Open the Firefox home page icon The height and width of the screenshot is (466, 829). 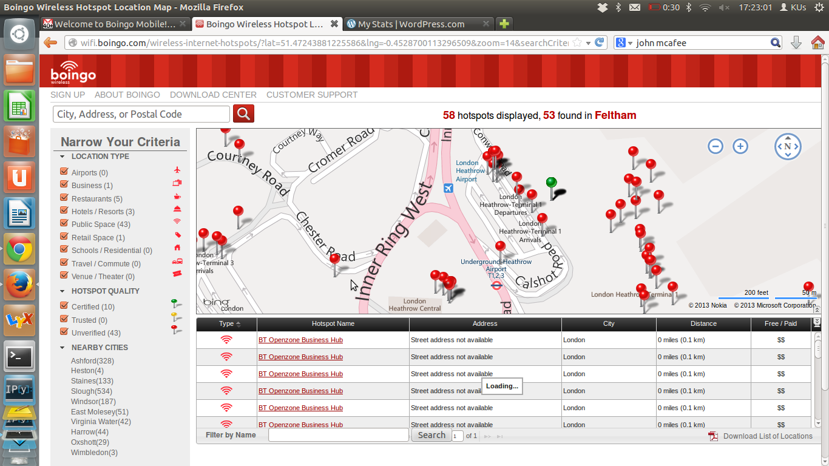coord(817,42)
